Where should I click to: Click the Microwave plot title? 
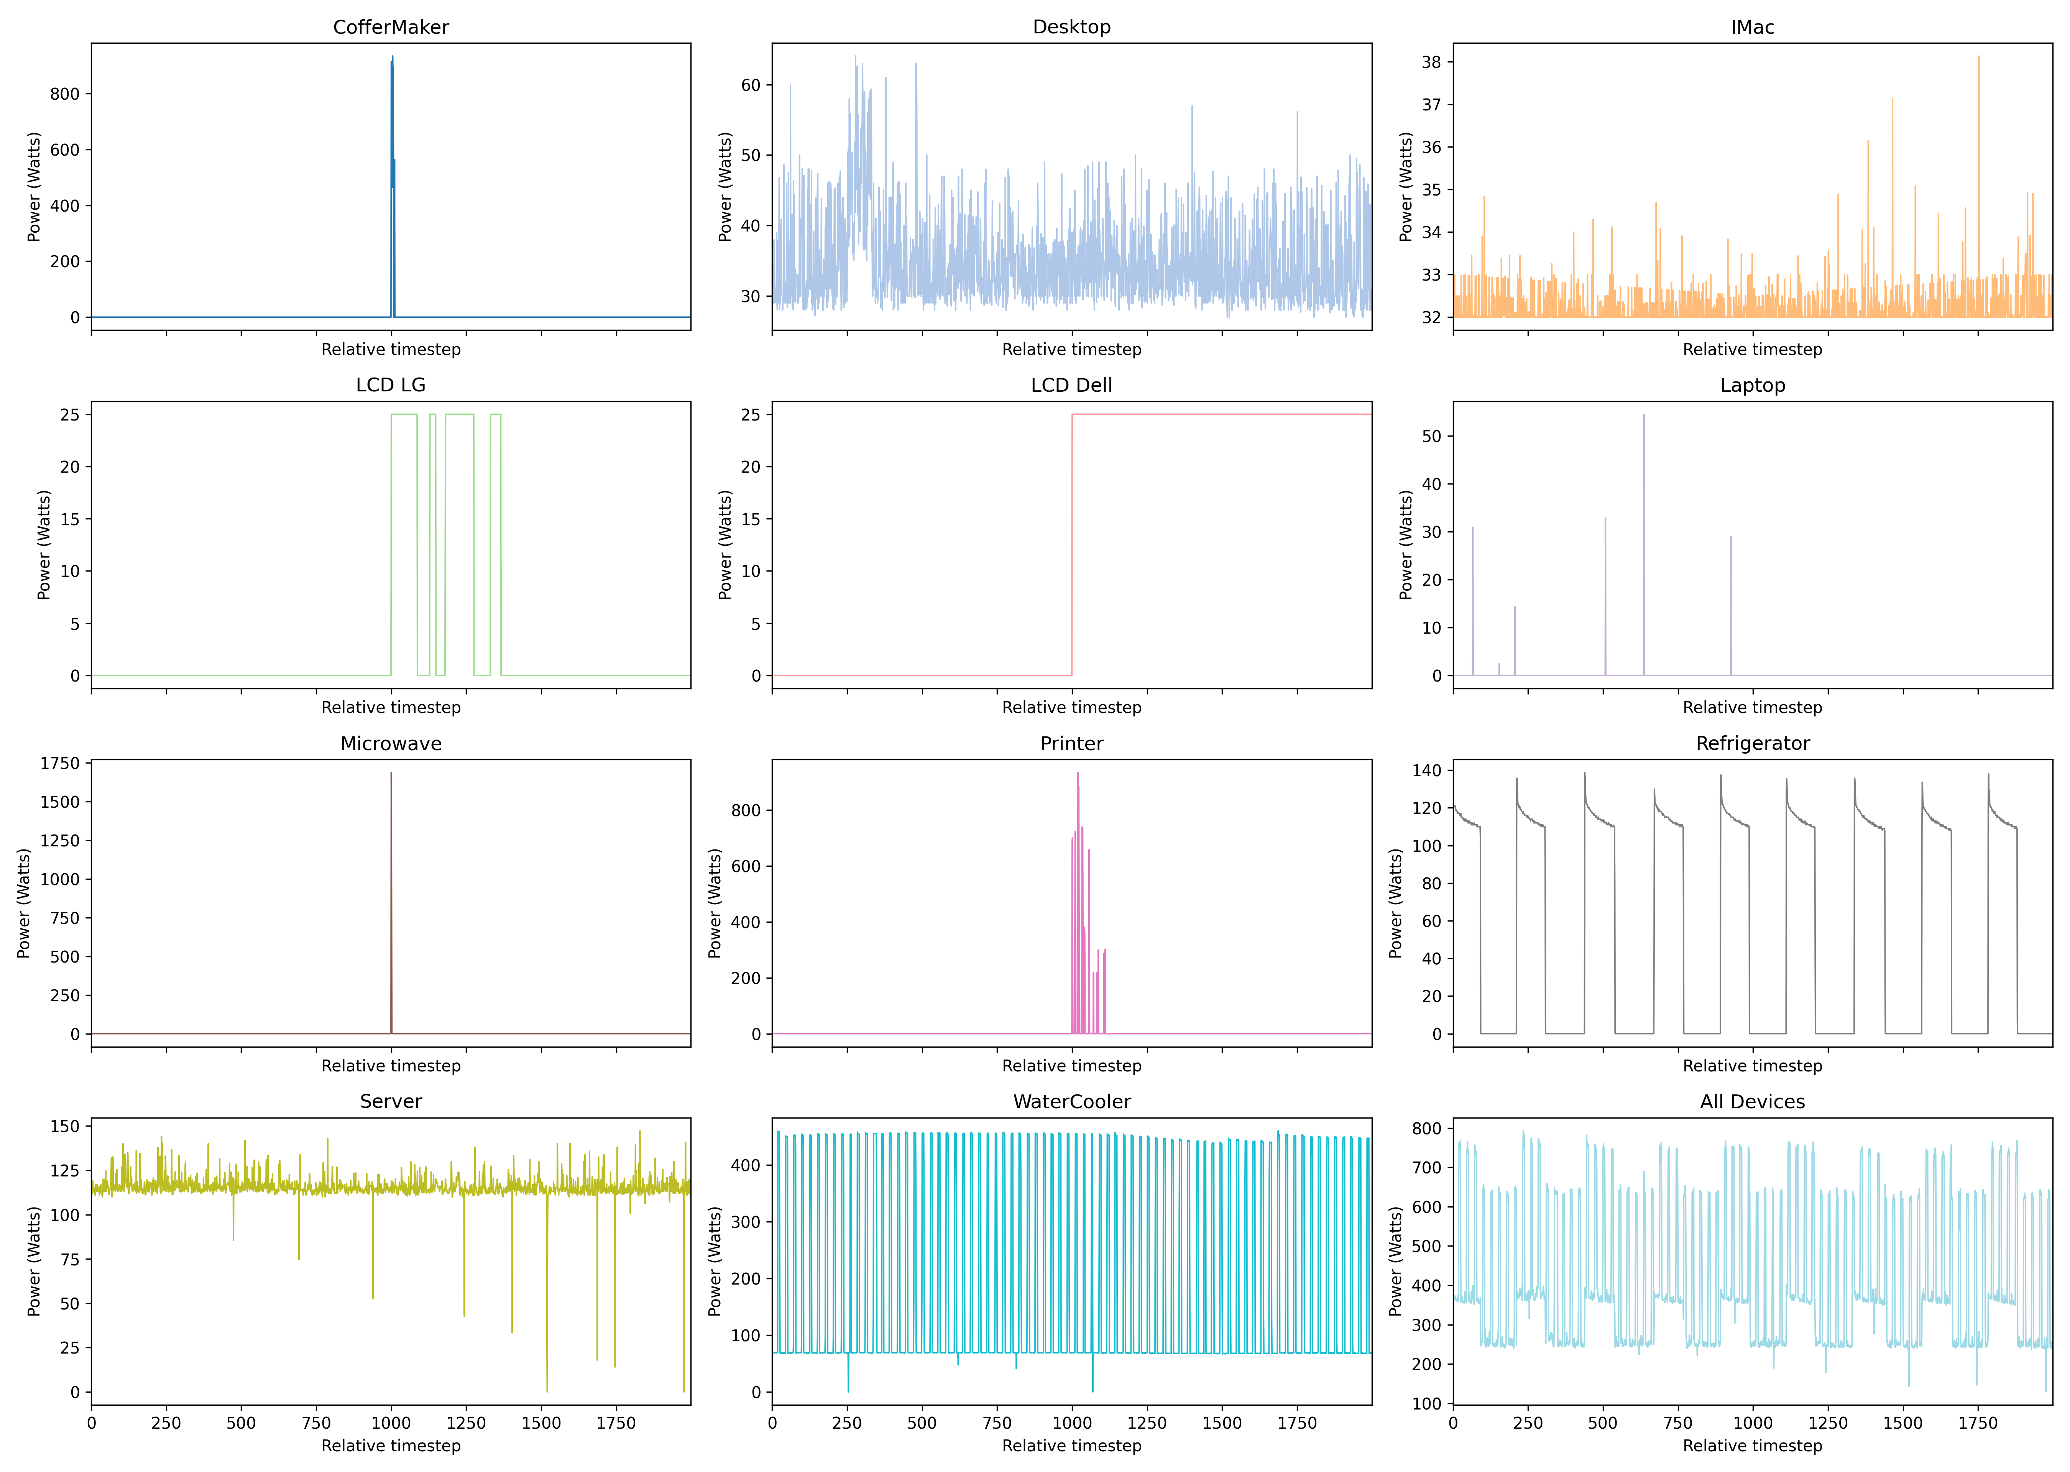point(391,743)
